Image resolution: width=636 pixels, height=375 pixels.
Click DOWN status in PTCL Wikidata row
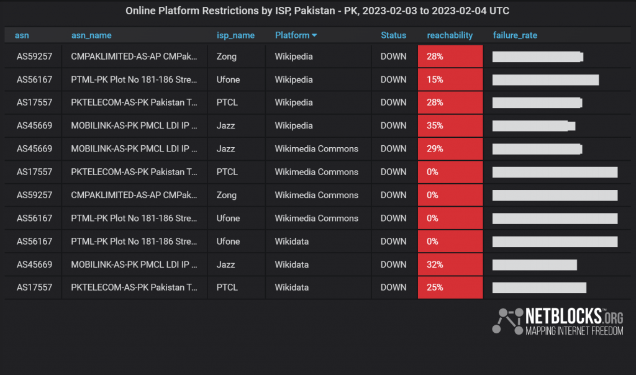(x=393, y=287)
